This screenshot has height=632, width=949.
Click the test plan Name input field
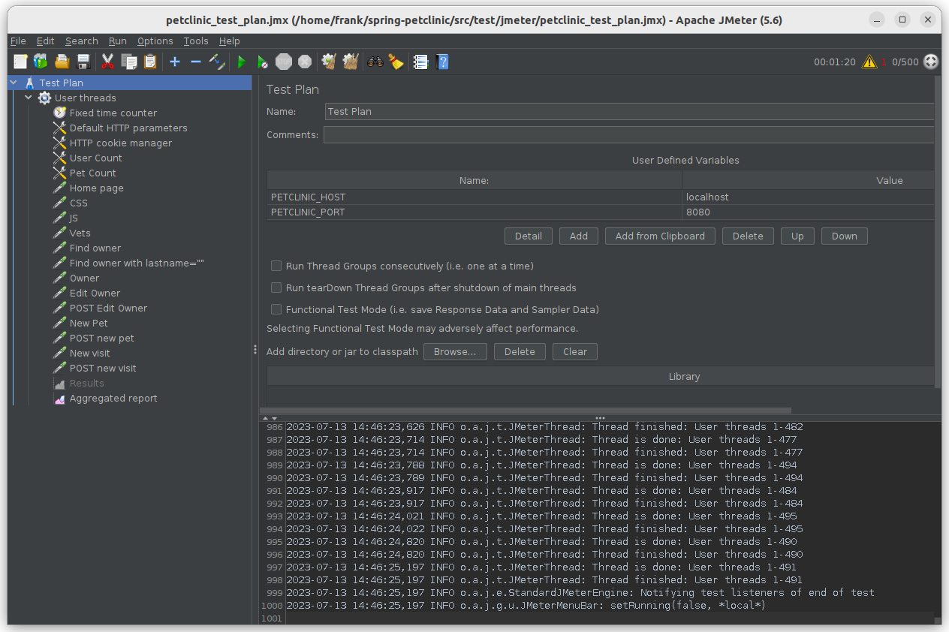coord(629,111)
